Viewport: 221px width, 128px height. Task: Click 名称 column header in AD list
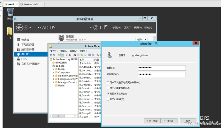point(86,60)
